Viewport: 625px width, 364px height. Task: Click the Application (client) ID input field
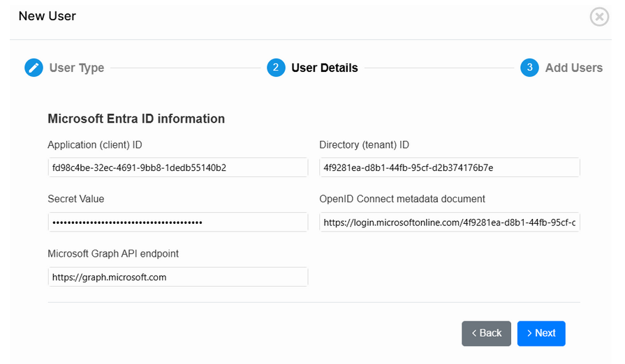pos(177,167)
